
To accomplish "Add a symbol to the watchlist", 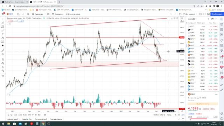I will 208,19.
